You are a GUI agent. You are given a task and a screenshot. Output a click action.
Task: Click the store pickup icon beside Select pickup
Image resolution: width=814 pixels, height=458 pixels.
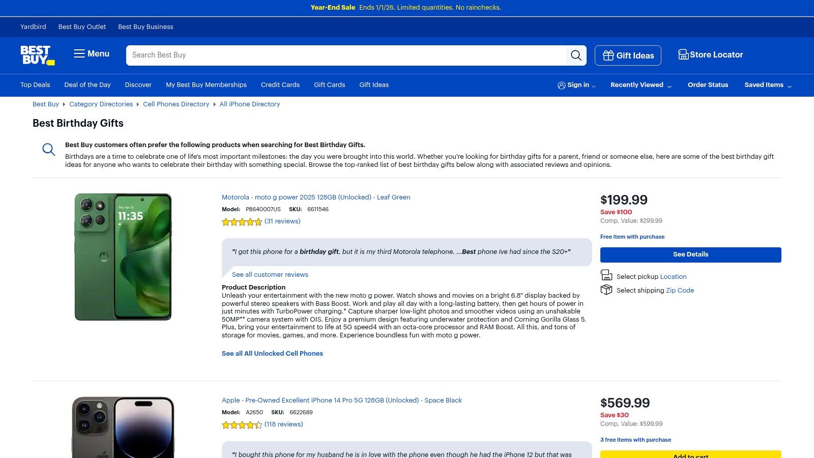606,275
